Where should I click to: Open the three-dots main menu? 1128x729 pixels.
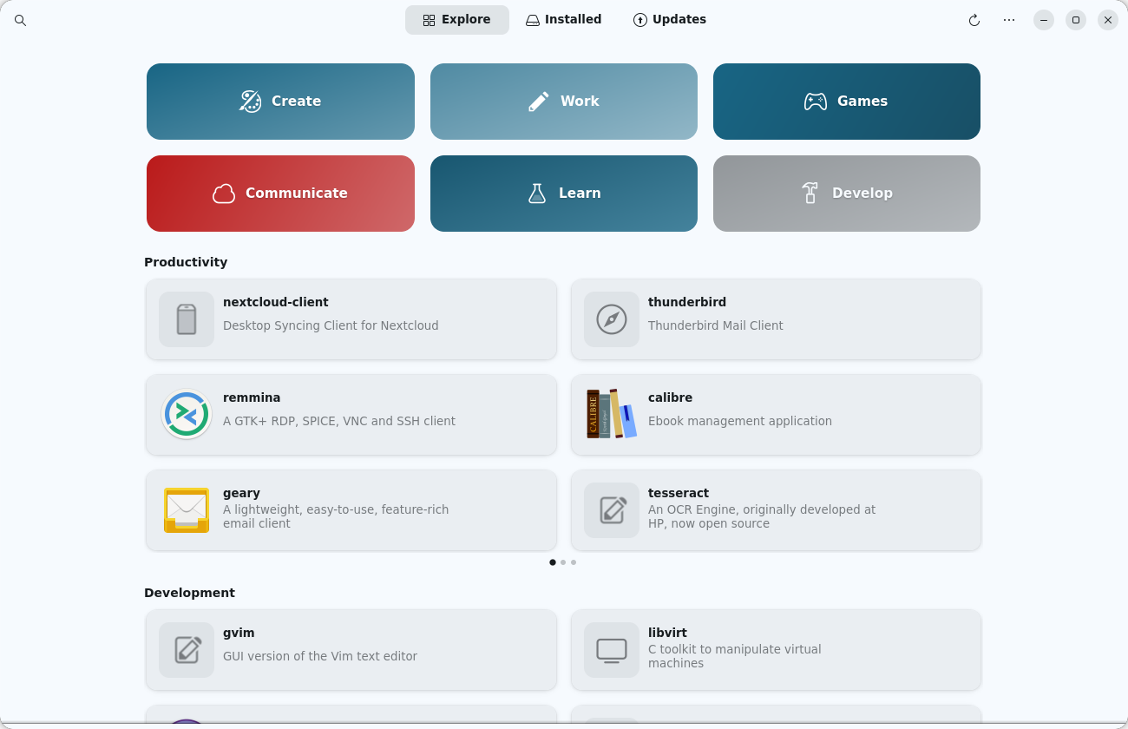point(1009,20)
